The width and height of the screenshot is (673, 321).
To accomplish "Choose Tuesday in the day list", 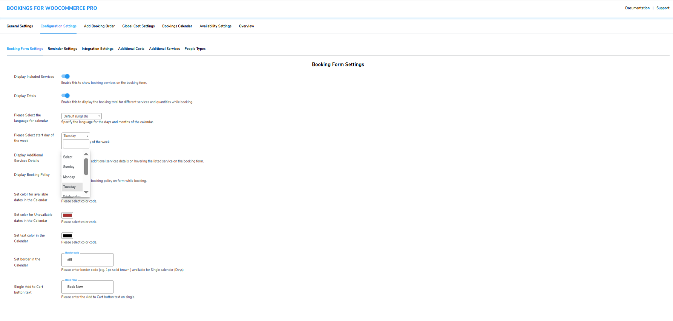I will click(72, 187).
